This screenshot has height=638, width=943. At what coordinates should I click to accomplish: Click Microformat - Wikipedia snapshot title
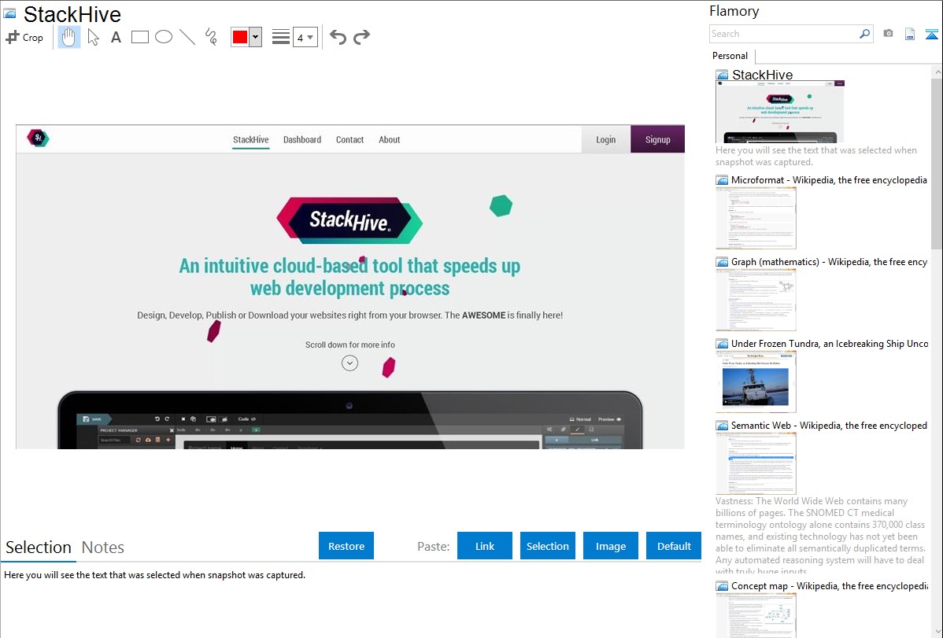[x=829, y=180]
